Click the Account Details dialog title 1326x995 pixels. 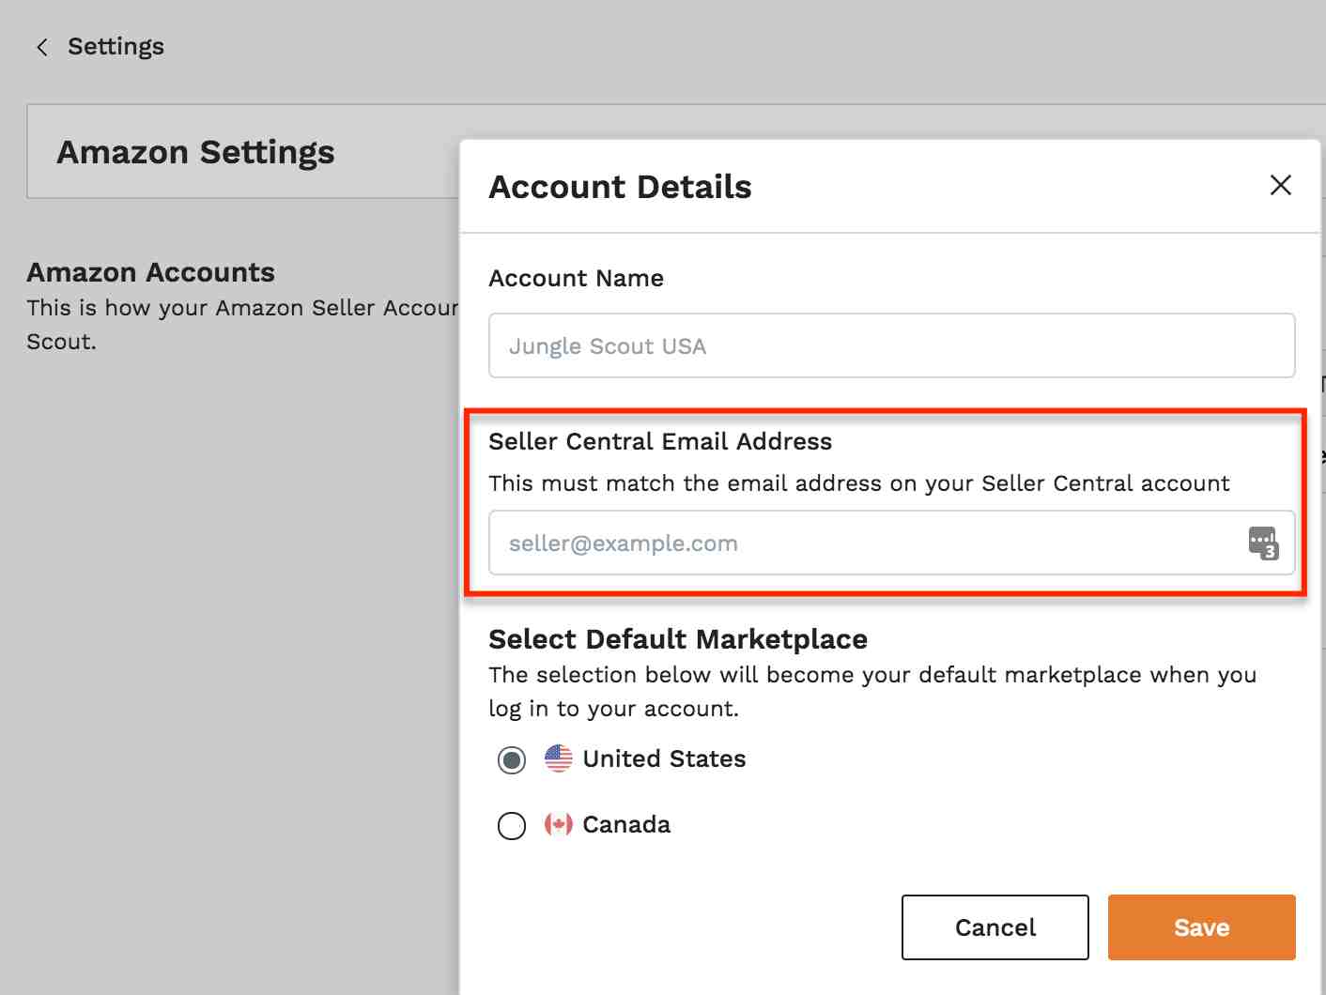click(620, 187)
